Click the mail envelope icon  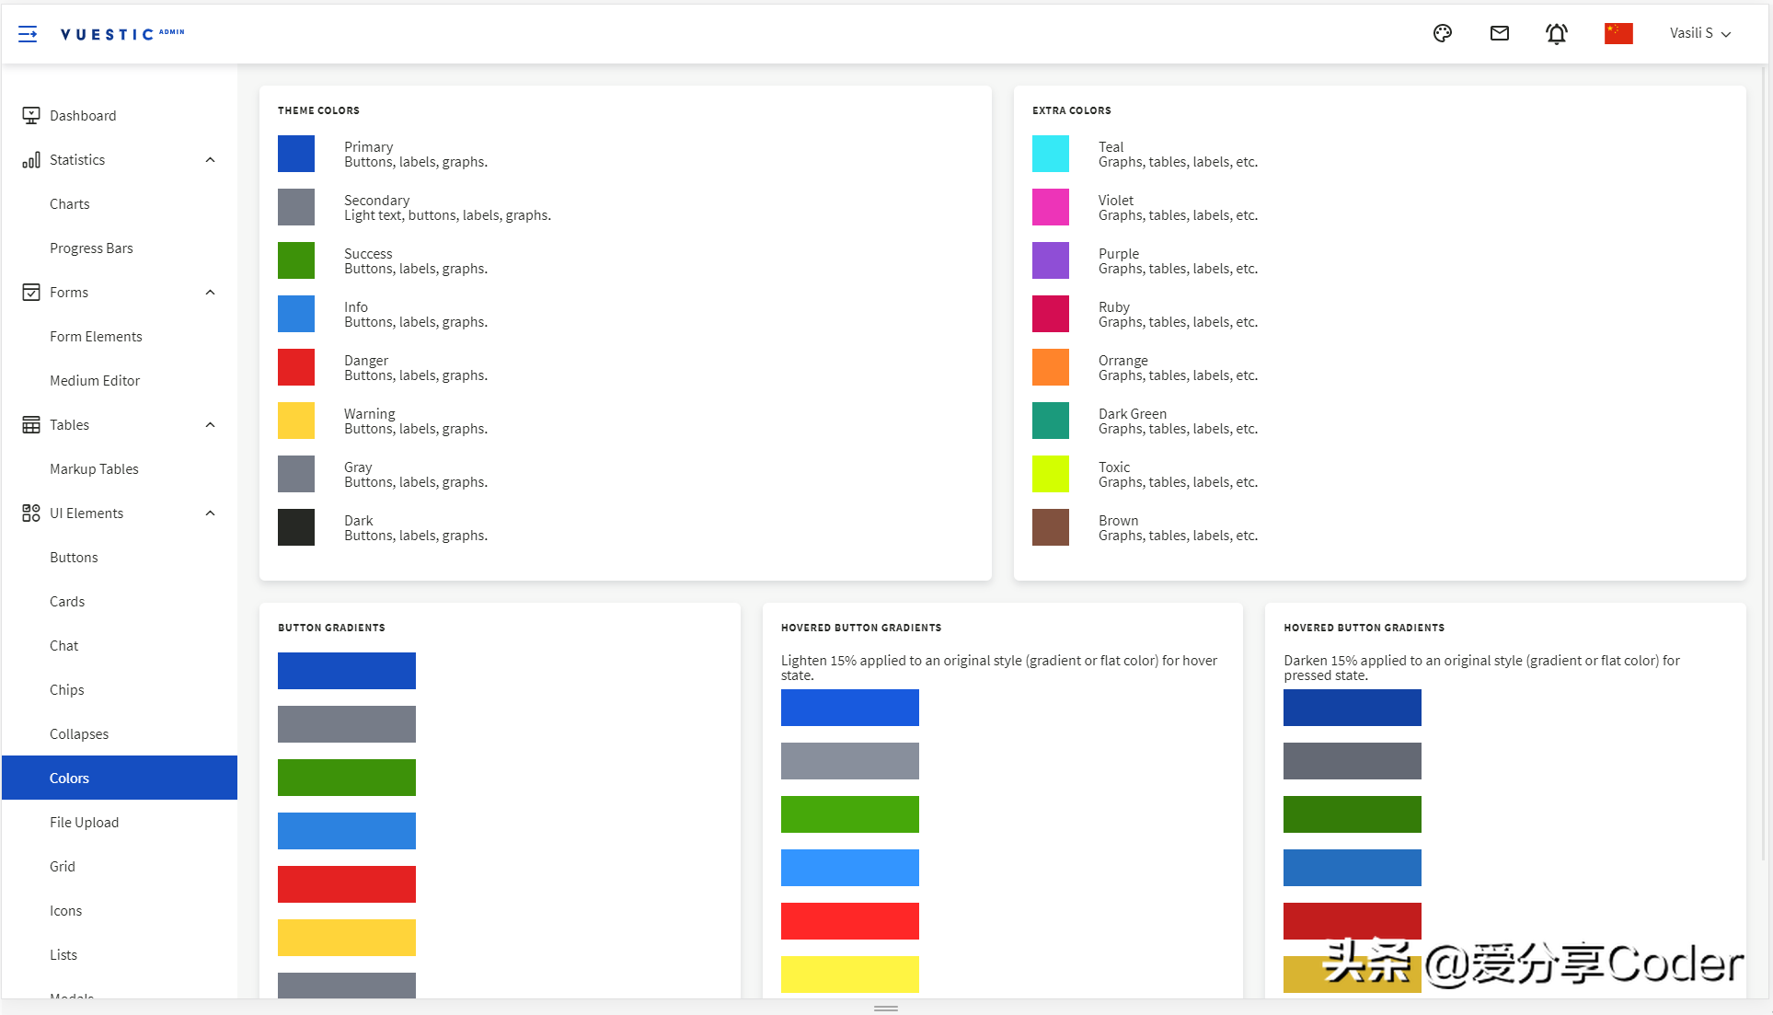[x=1501, y=33]
